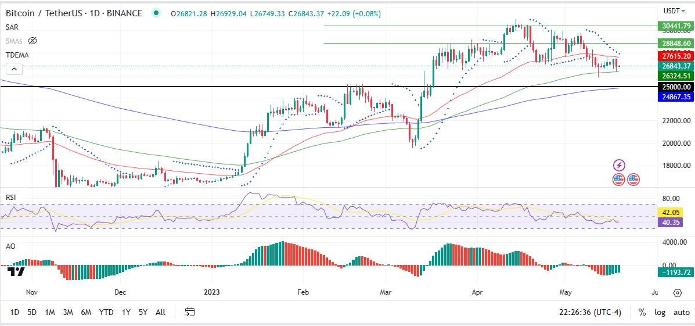
Task: Click the TradingView logo
Action: tap(16, 271)
